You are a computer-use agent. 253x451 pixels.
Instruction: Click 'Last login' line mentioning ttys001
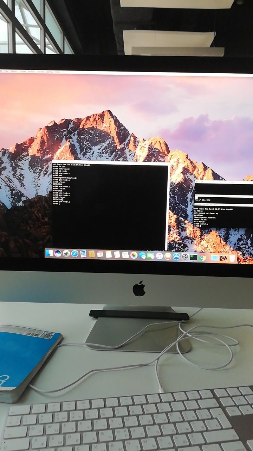pyautogui.click(x=71, y=165)
